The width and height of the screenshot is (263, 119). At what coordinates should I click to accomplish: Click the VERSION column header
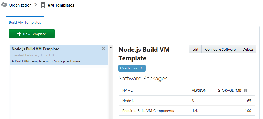pyautogui.click(x=199, y=91)
